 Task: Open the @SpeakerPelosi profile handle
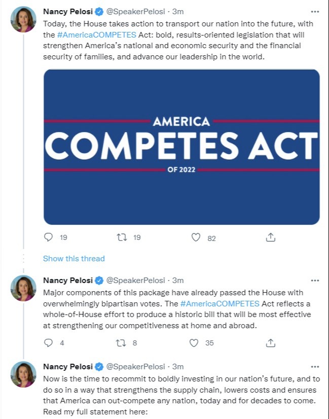tap(136, 11)
